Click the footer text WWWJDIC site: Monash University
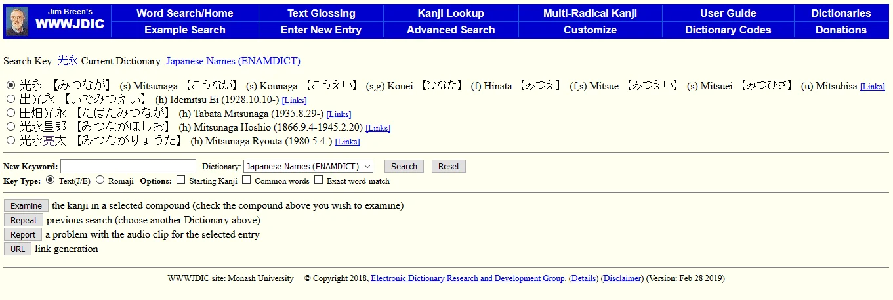Image resolution: width=893 pixels, height=300 pixels. click(230, 278)
